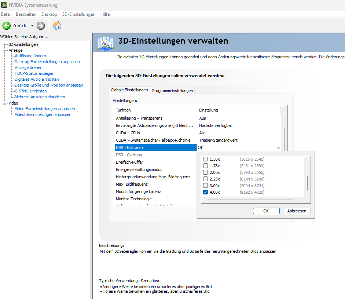345x299 pixels.
Task: Select the DSR - Faktoren row
Action: (156, 147)
